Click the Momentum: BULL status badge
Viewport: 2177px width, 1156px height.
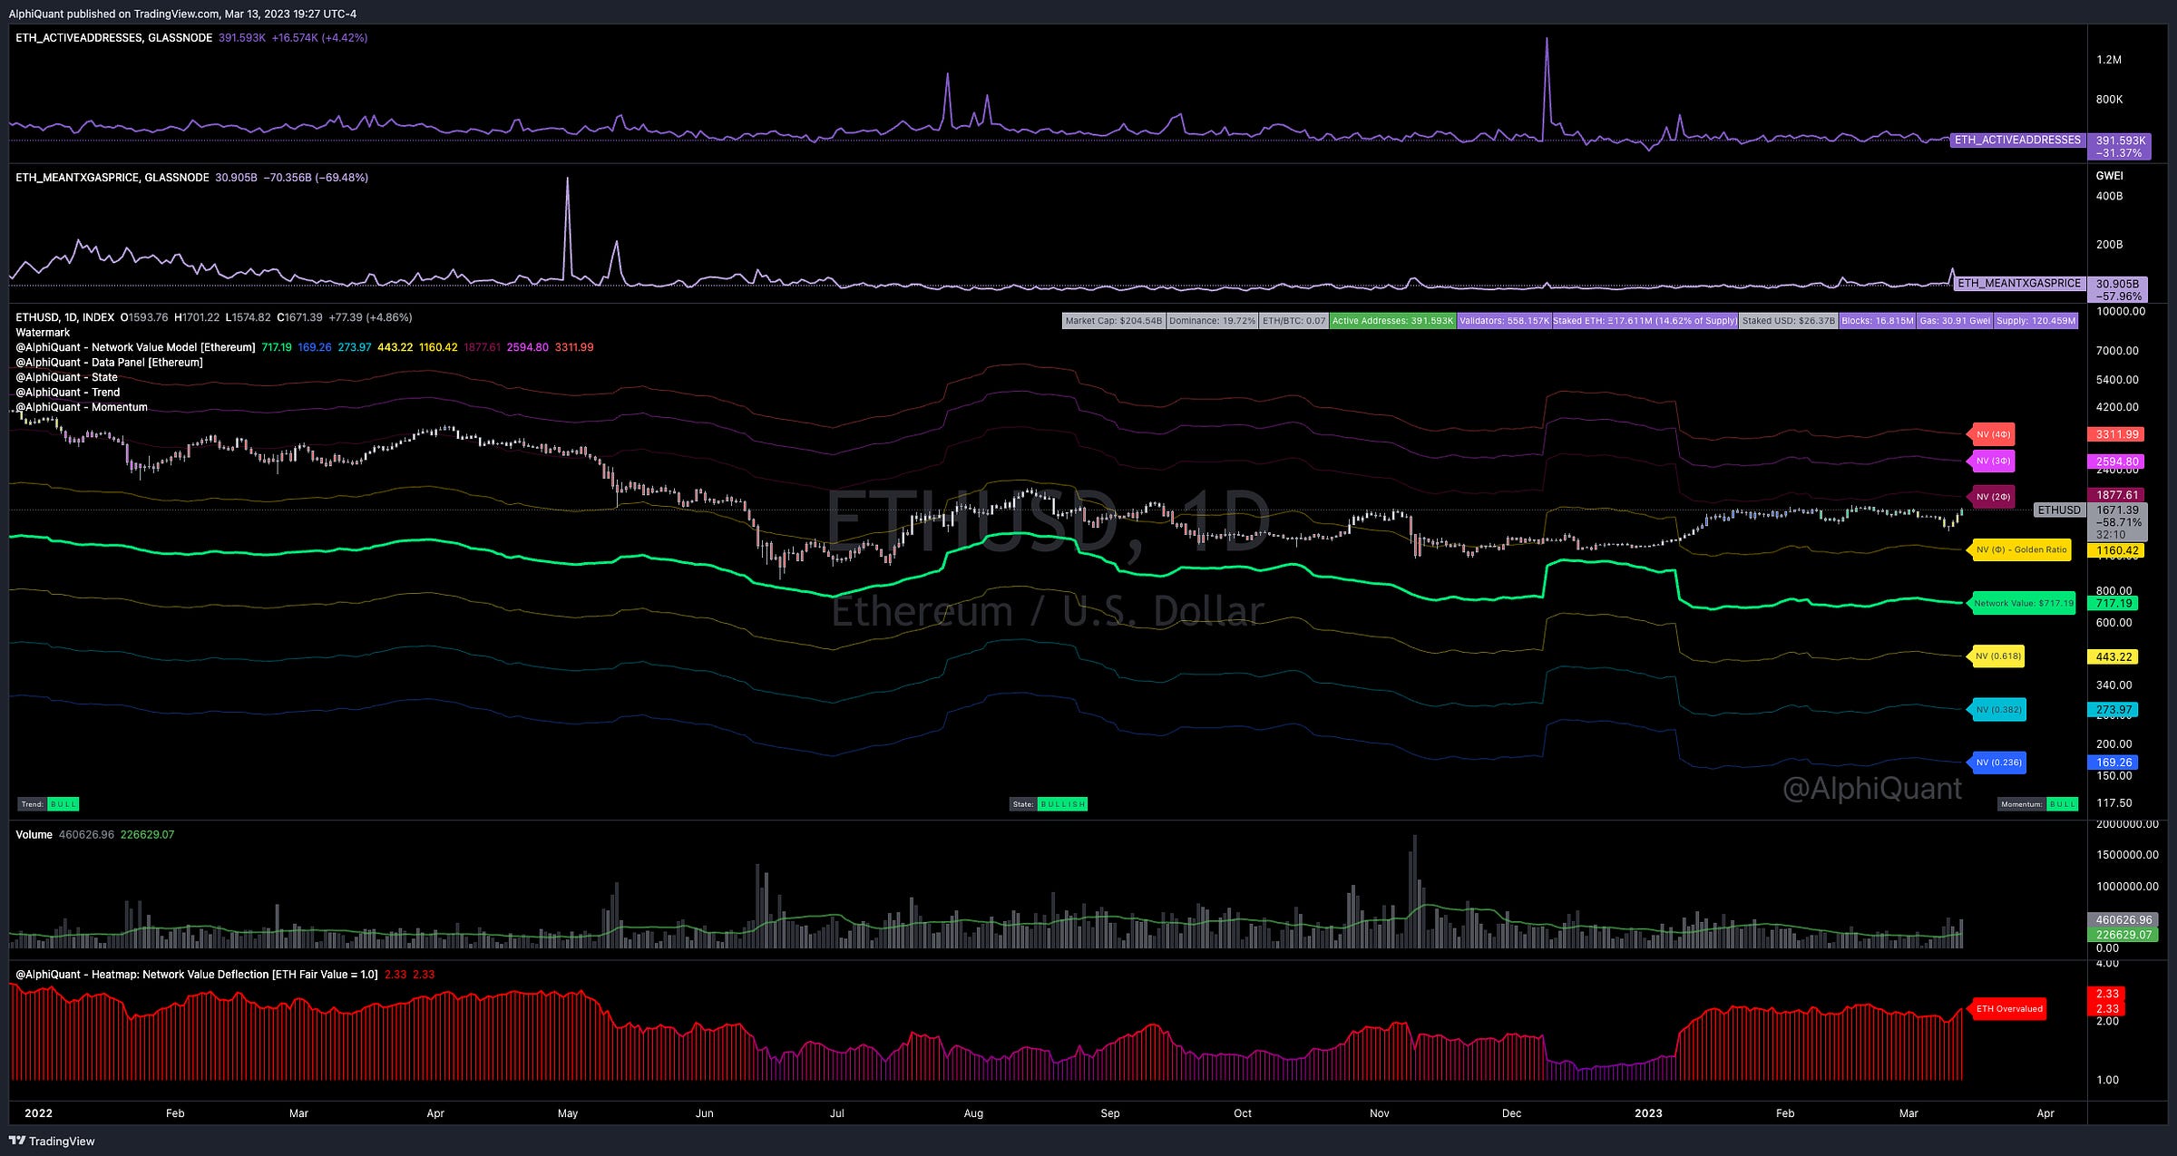[2038, 804]
